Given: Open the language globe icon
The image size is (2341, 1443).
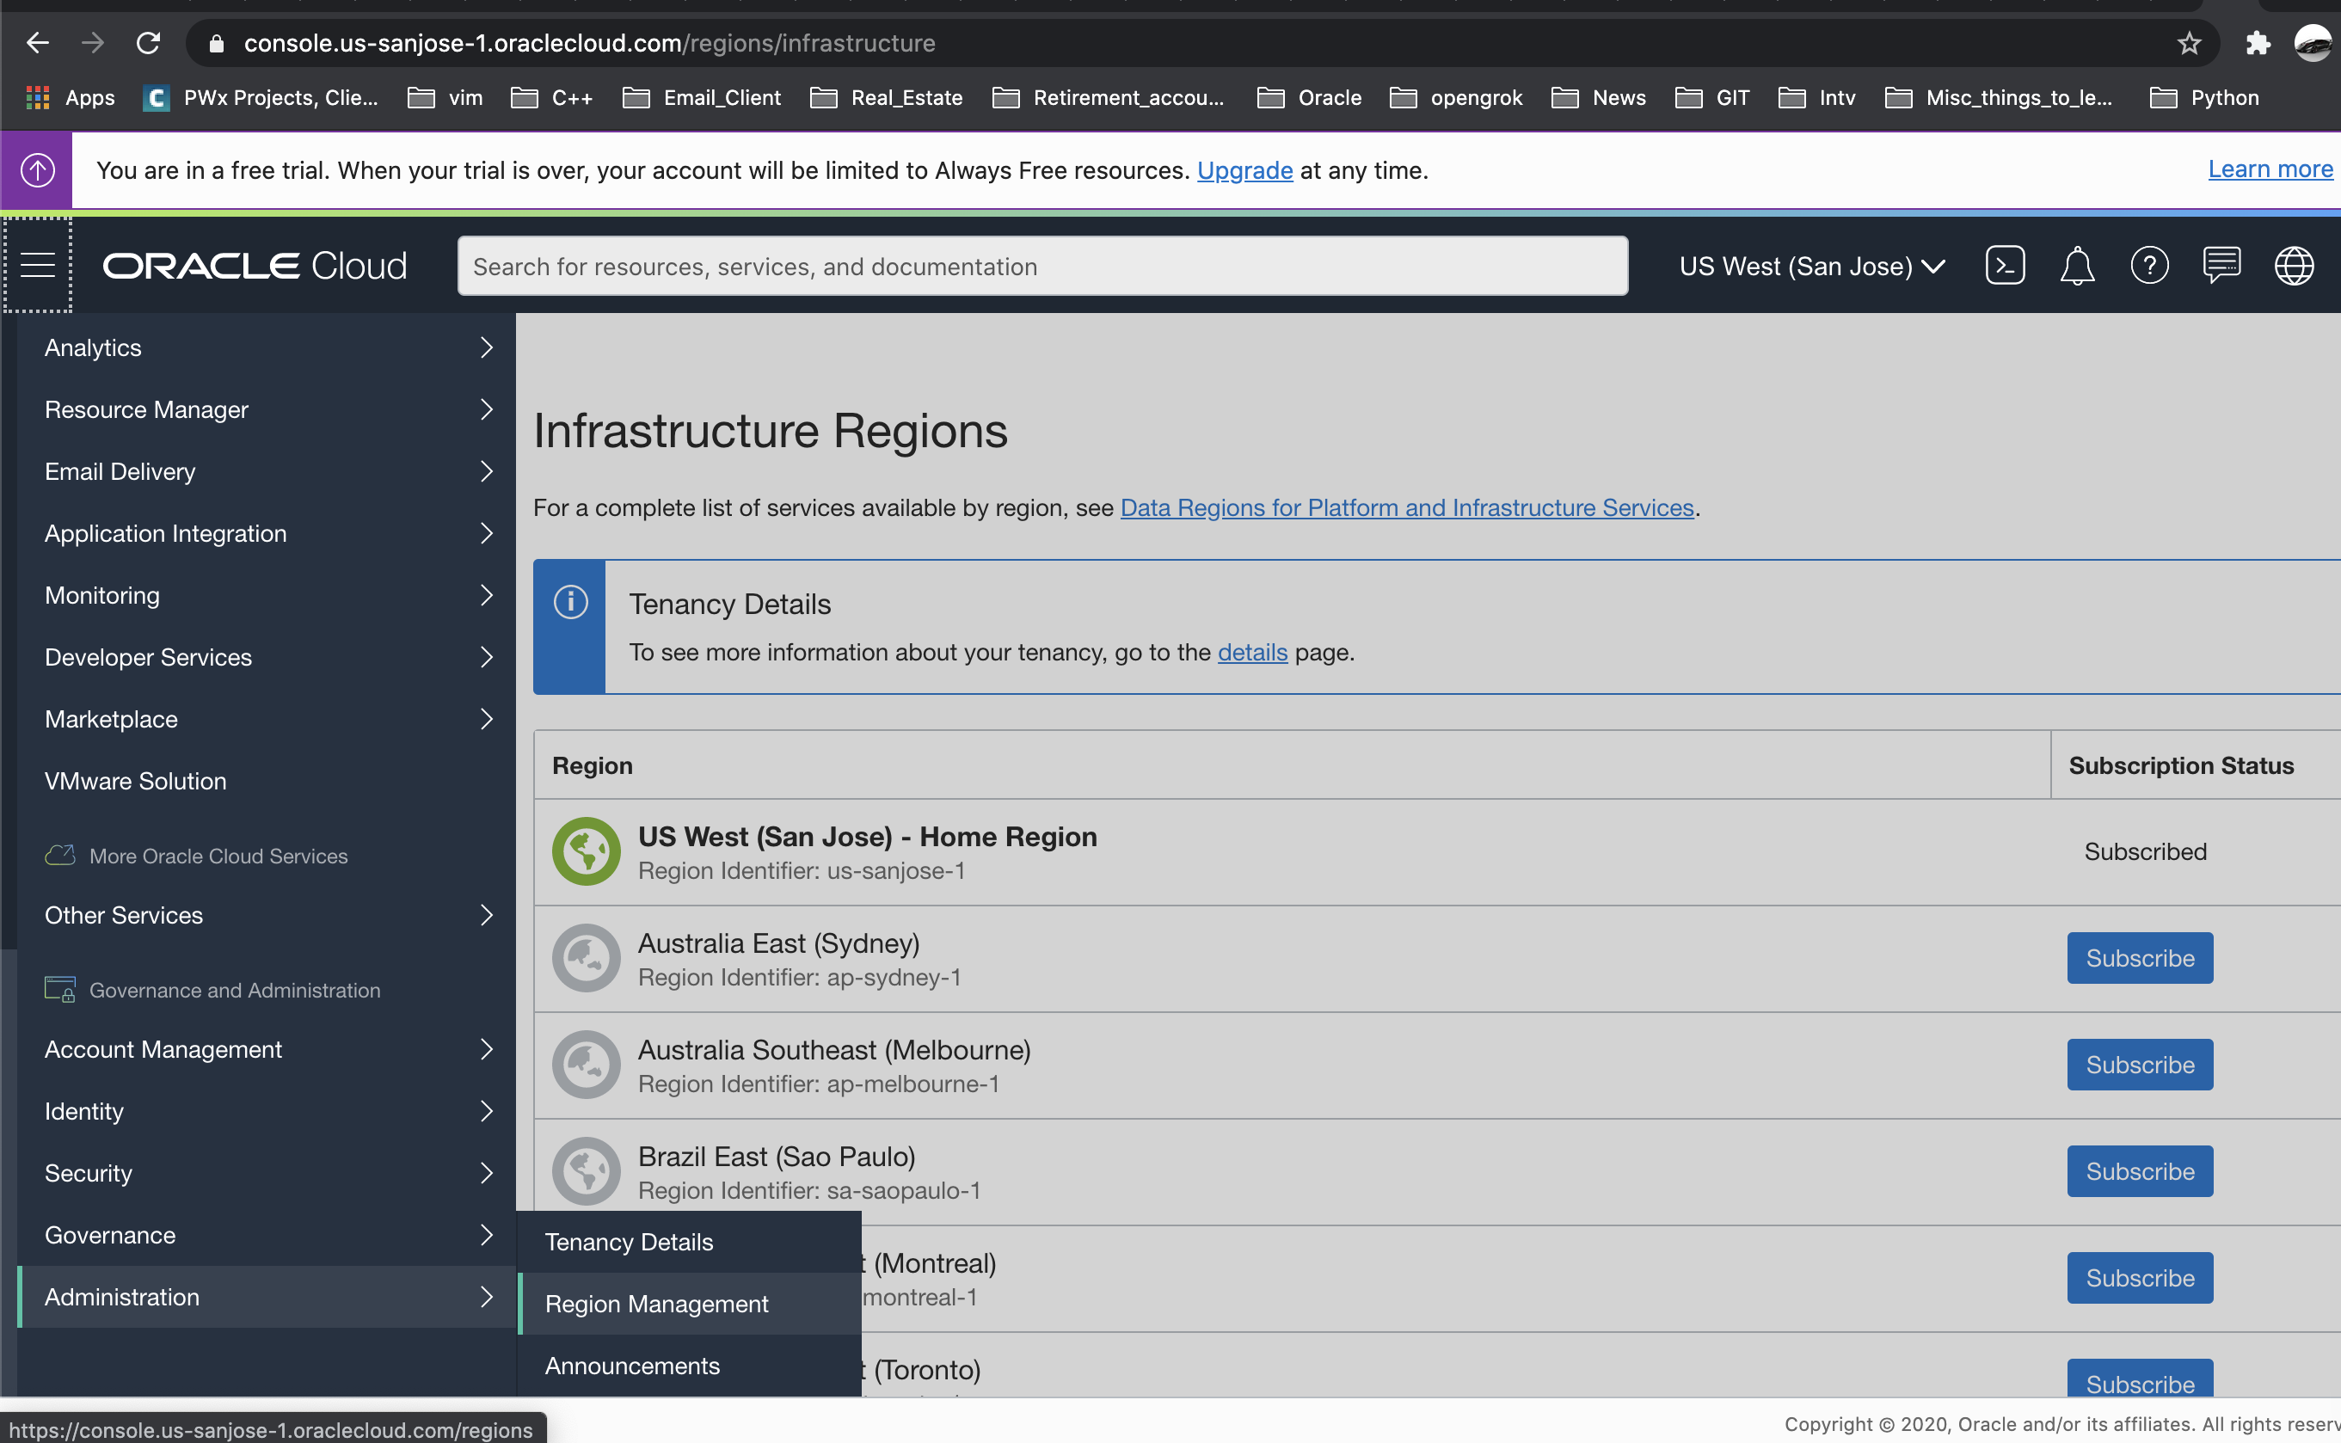Looking at the screenshot, I should point(2294,266).
